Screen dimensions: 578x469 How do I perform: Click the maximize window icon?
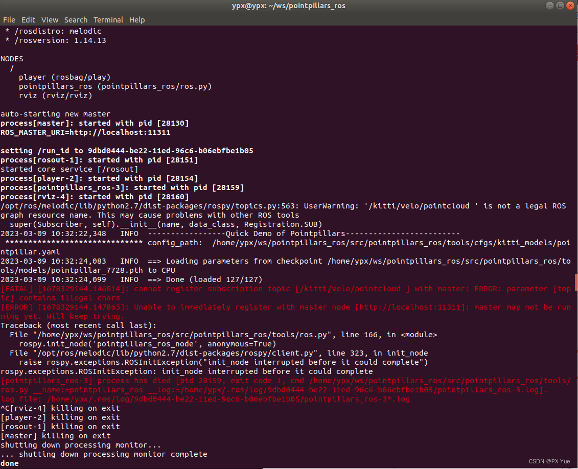pyautogui.click(x=560, y=6)
